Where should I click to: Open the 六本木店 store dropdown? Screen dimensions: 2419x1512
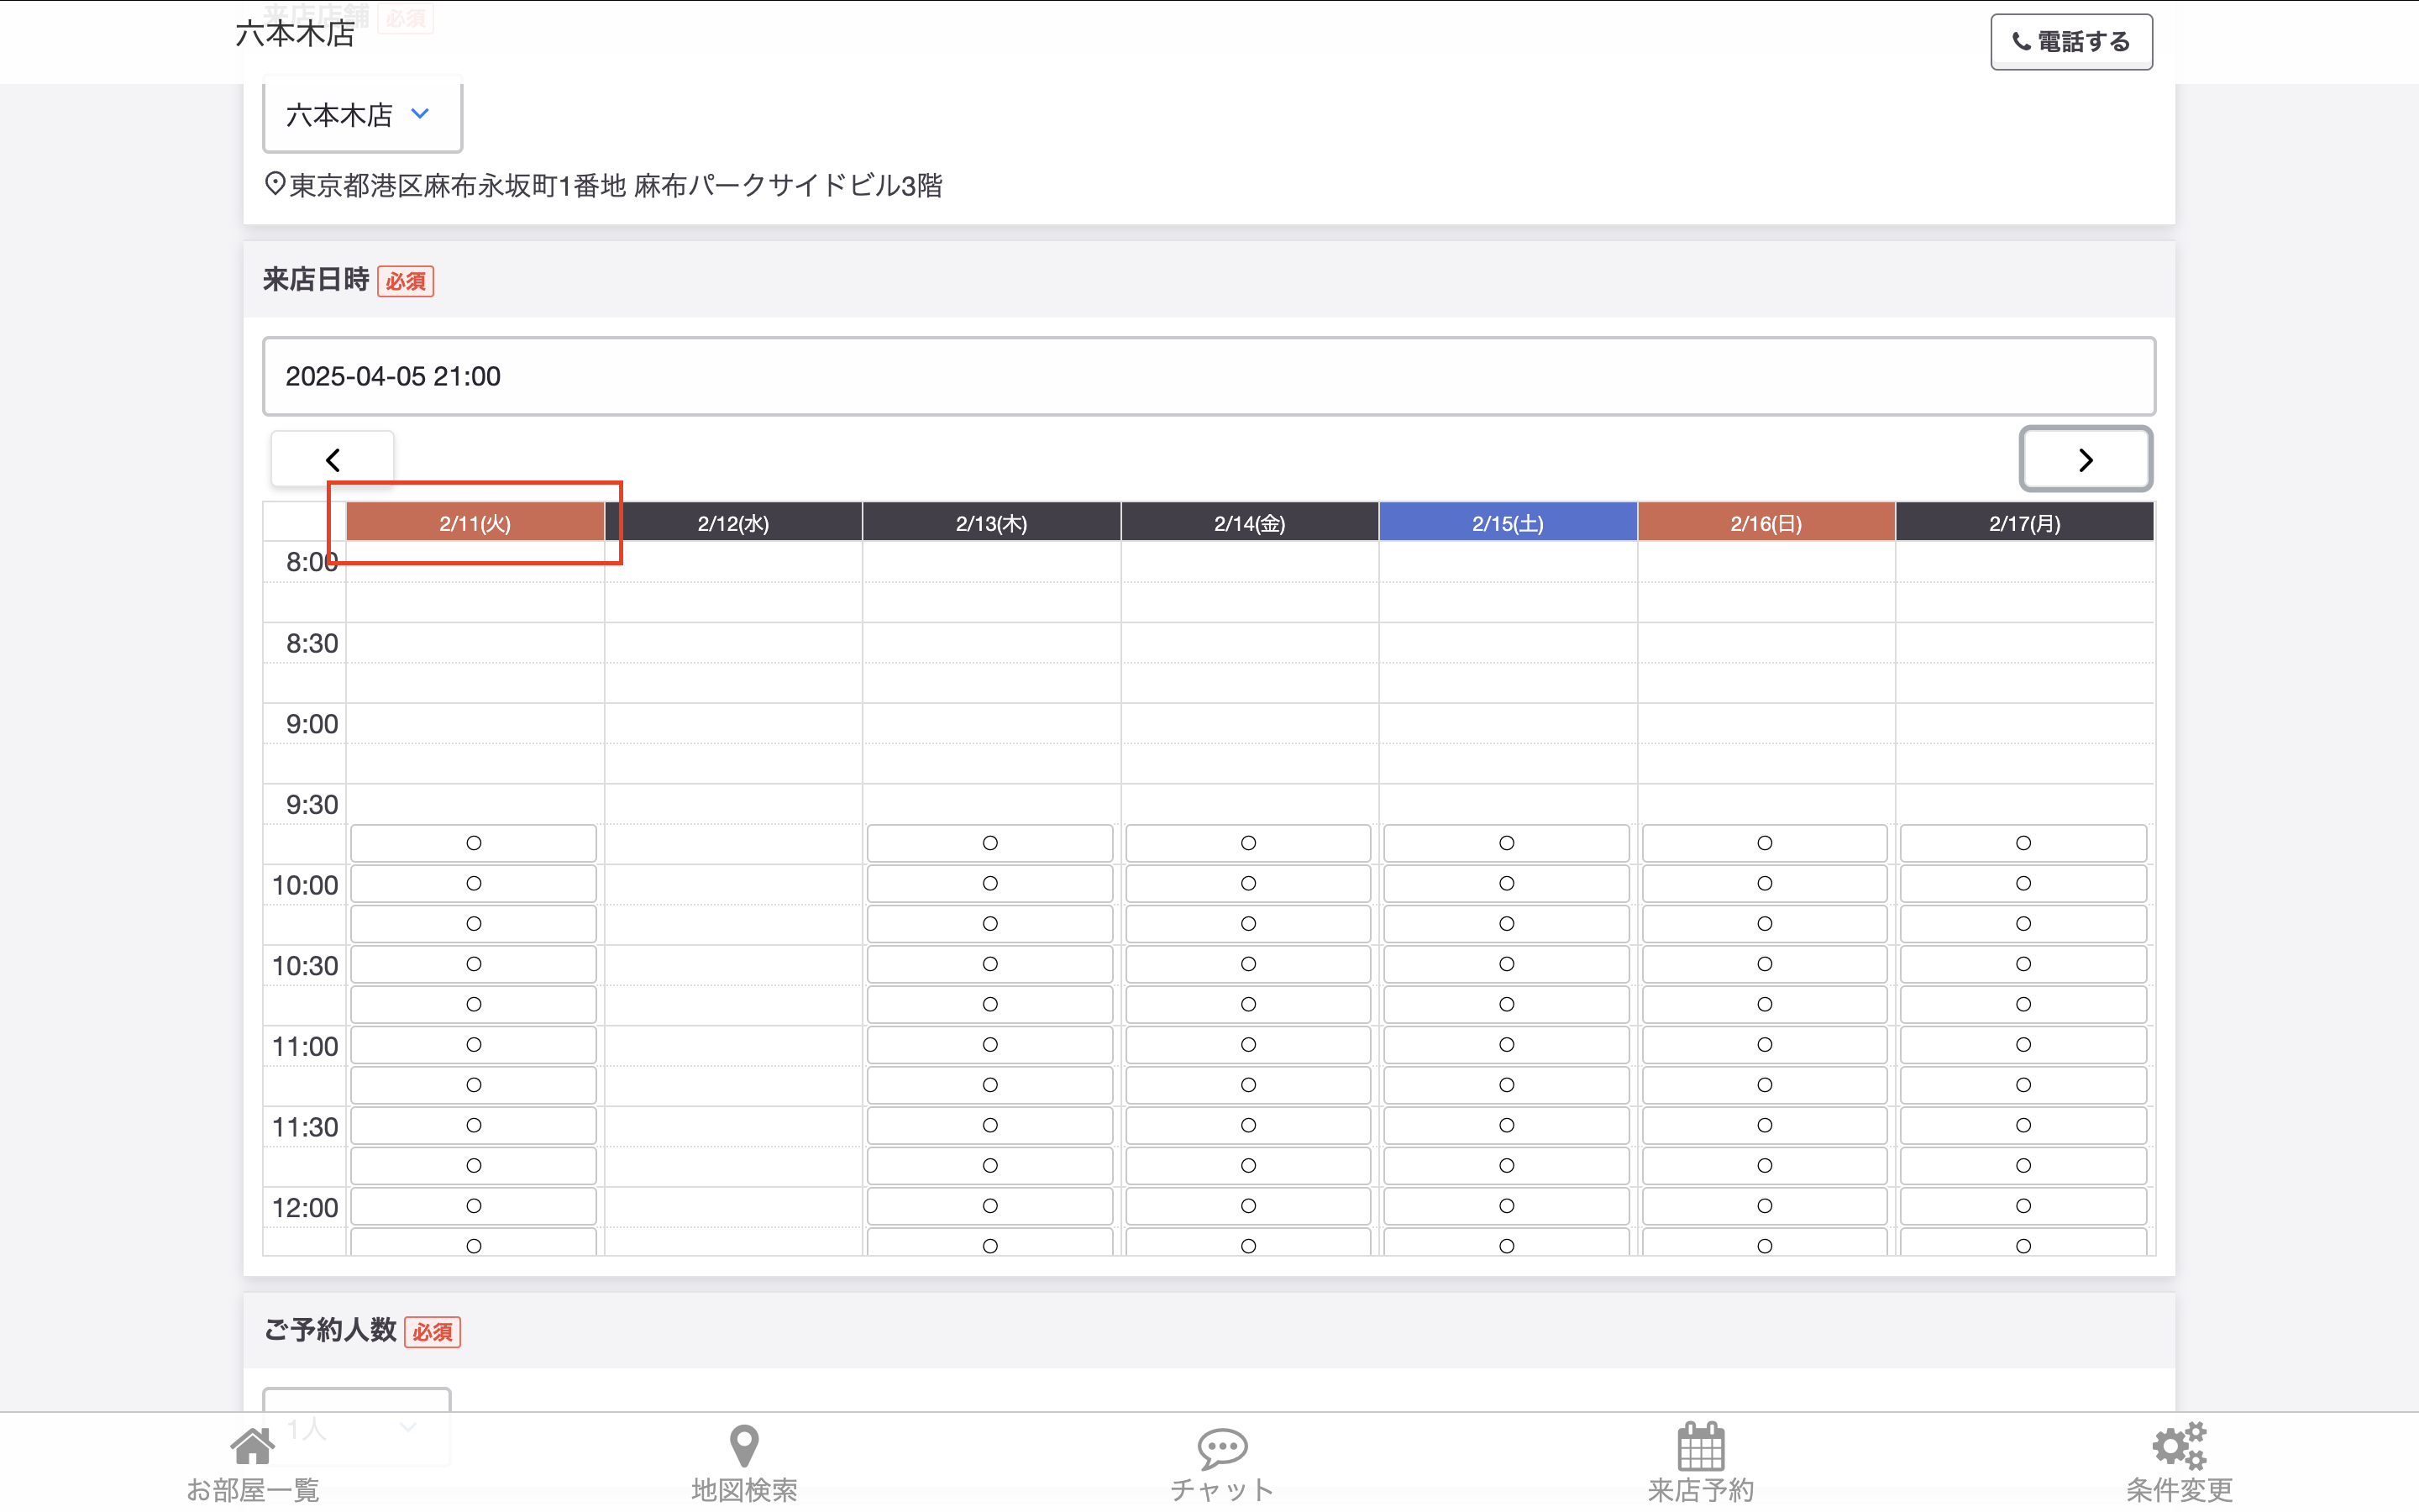[362, 115]
